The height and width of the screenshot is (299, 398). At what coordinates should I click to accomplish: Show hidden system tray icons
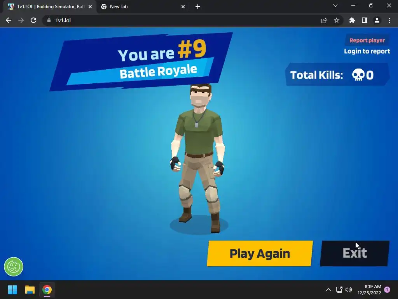(x=328, y=290)
